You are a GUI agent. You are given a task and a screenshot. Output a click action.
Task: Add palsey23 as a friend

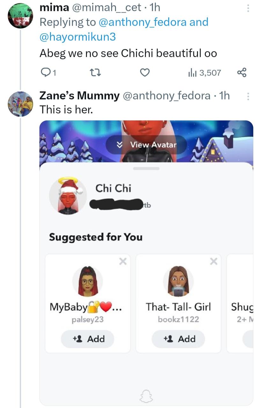pos(87,339)
